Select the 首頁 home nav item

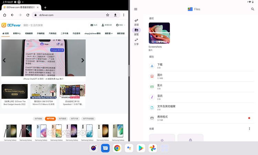click(x=6, y=33)
